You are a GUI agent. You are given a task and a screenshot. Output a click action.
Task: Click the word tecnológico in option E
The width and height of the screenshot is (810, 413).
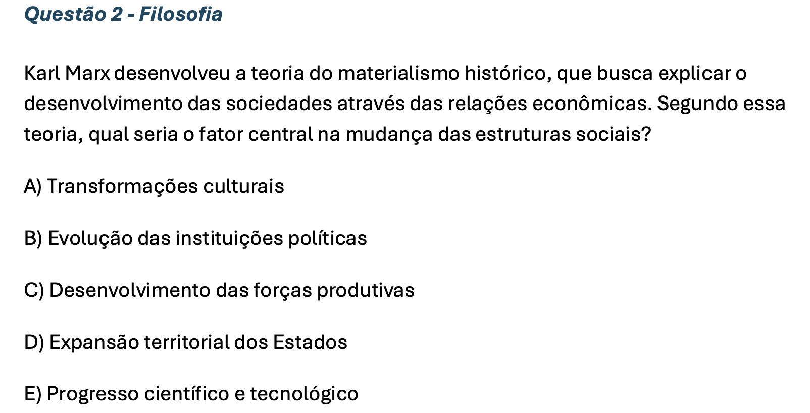[x=305, y=394]
